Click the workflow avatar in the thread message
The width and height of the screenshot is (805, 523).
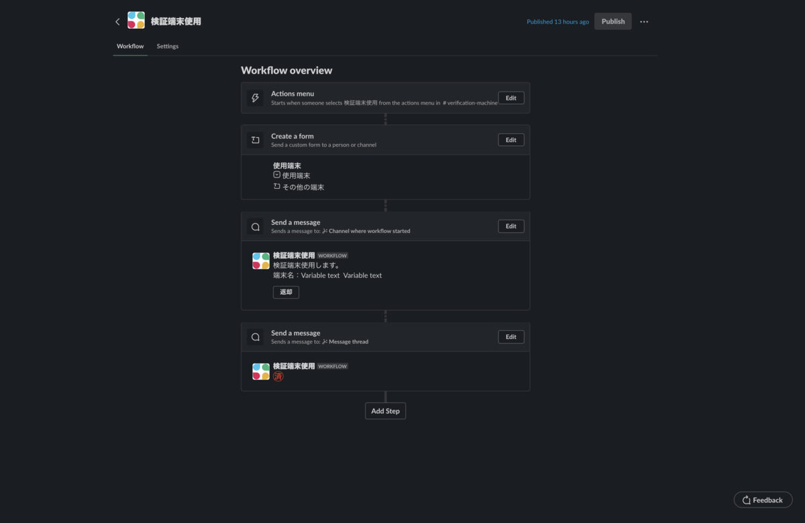[261, 372]
